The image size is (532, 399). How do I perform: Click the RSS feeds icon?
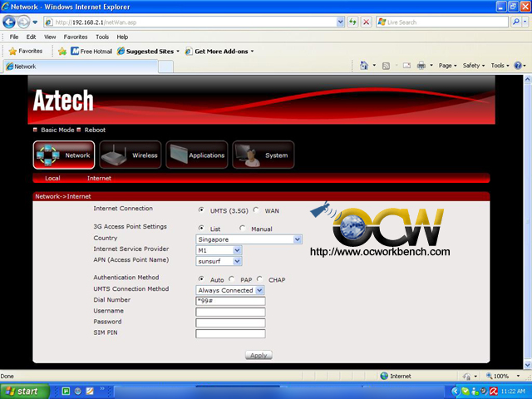[x=386, y=66]
